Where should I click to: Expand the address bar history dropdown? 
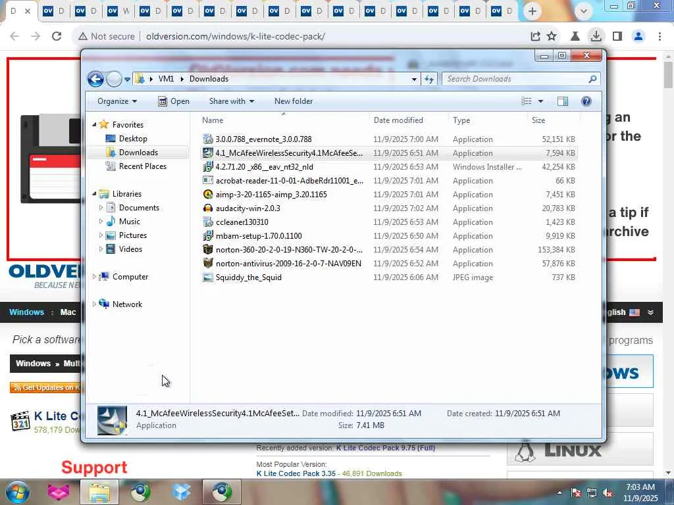point(414,79)
